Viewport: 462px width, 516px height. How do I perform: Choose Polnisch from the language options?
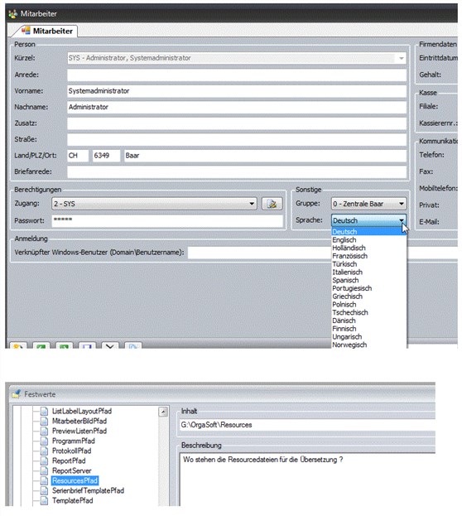tap(369, 305)
